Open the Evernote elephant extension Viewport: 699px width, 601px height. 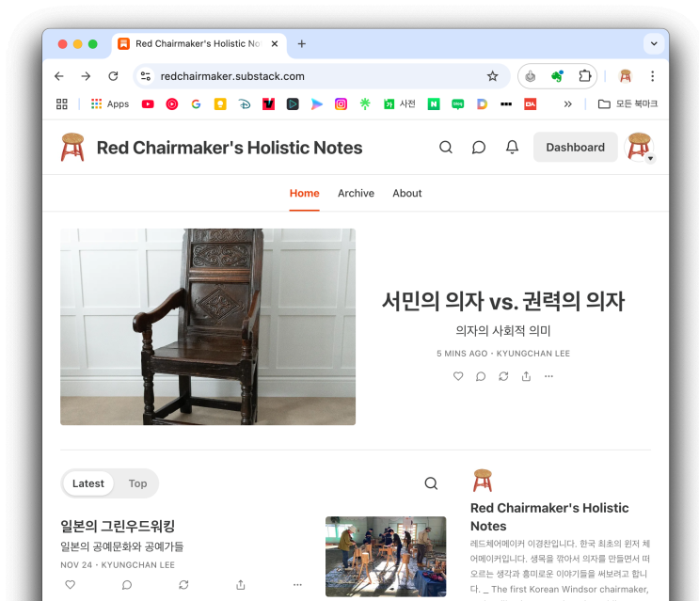557,76
